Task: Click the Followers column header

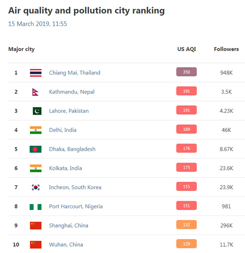Action: pos(226,49)
